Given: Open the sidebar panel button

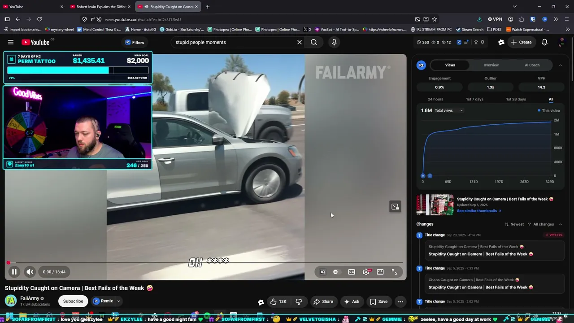Looking at the screenshot, I should [x=7, y=19].
